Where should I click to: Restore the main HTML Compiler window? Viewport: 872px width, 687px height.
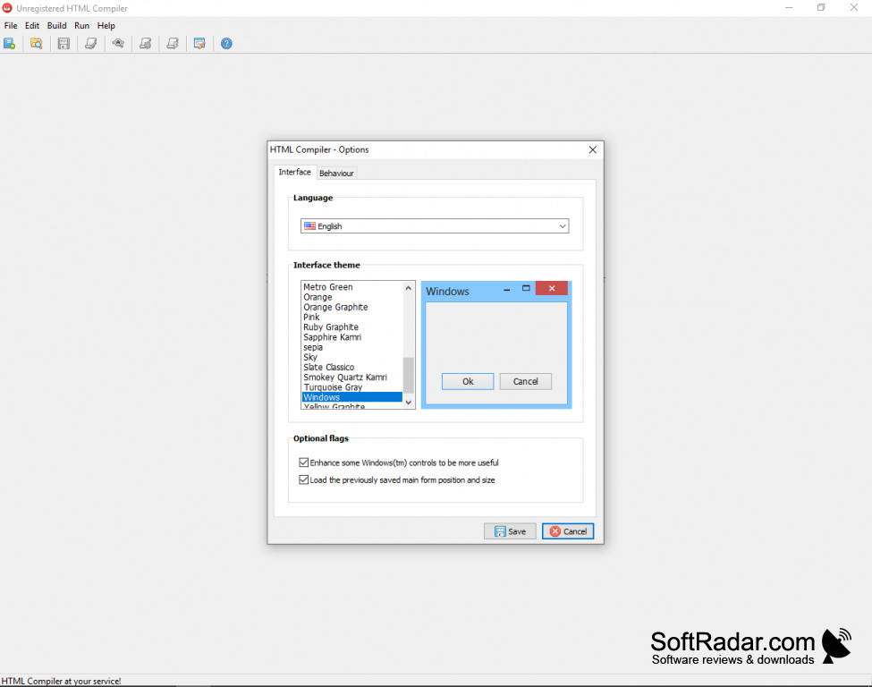pos(821,8)
